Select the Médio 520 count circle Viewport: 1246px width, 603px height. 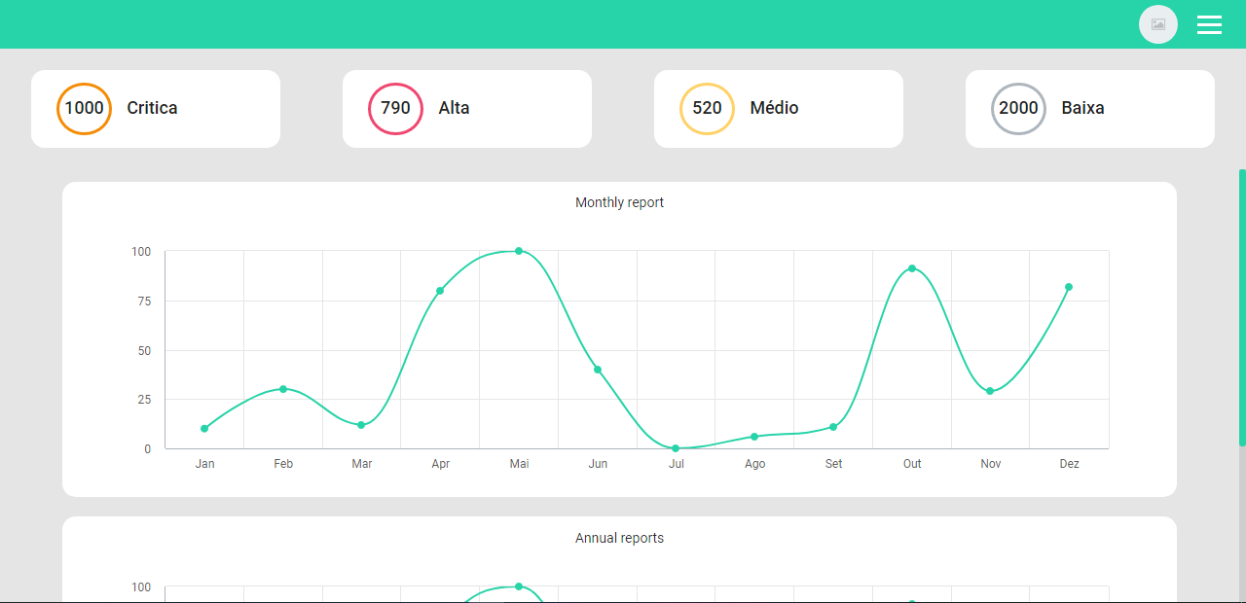[x=707, y=108]
